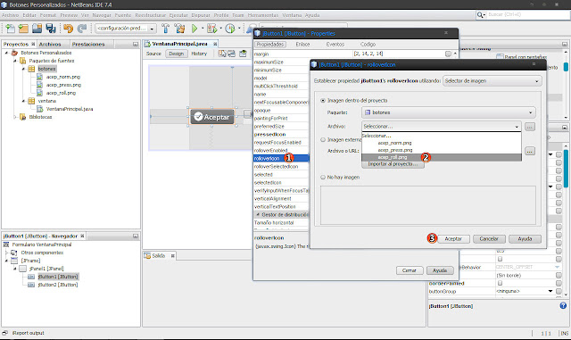Click Ayuda in rolloverIcon dialog
This screenshot has width=571, height=340.
525,239
